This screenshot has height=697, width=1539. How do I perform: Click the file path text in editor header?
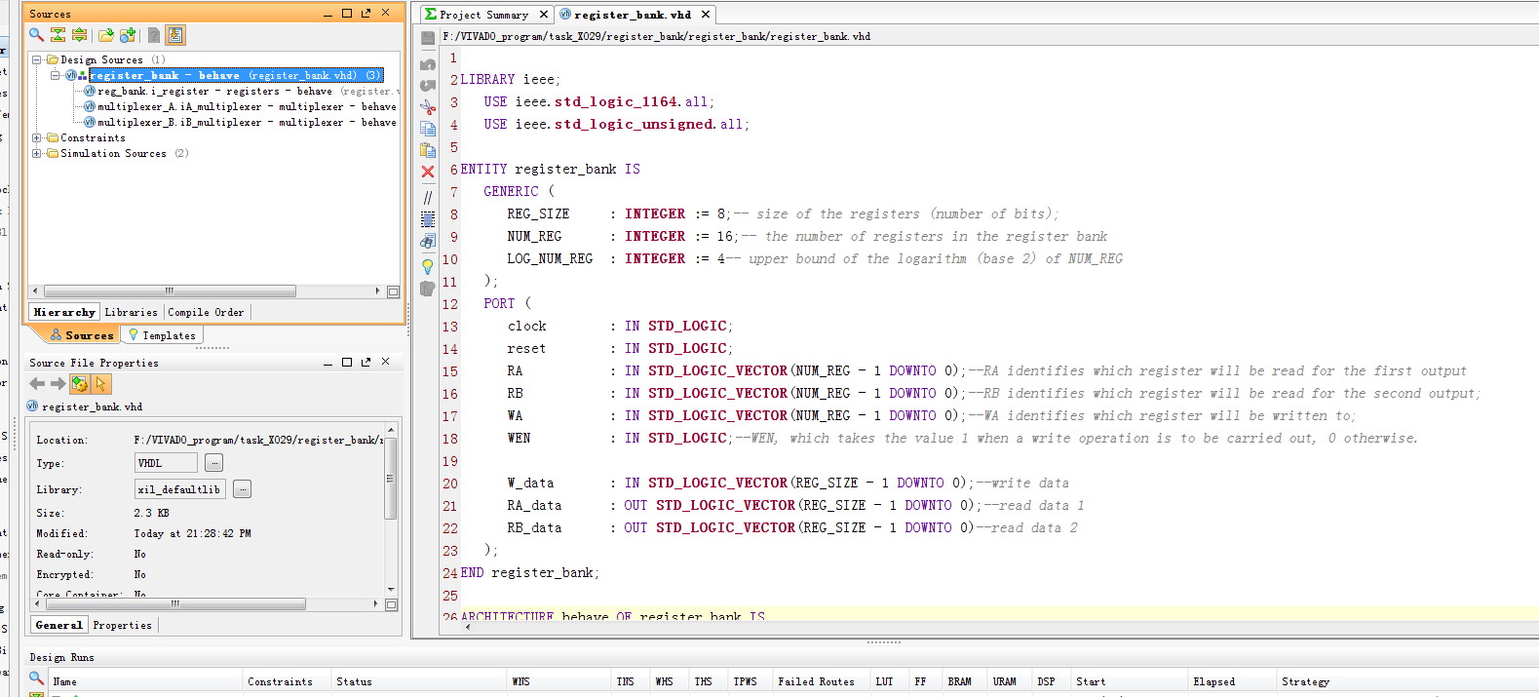(x=656, y=36)
